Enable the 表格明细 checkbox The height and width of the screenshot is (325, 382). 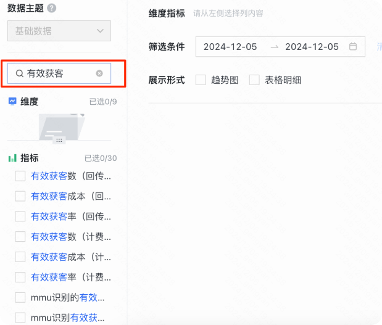click(254, 80)
